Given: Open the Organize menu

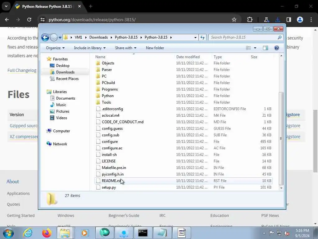Looking at the screenshot, I should (x=55, y=48).
